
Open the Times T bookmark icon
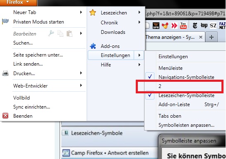(195, 26)
